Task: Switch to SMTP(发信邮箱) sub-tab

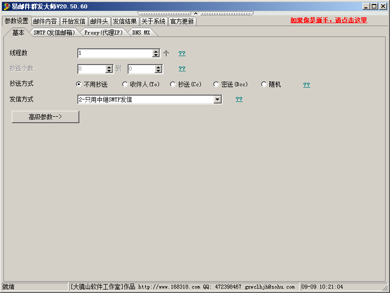Action: point(54,33)
